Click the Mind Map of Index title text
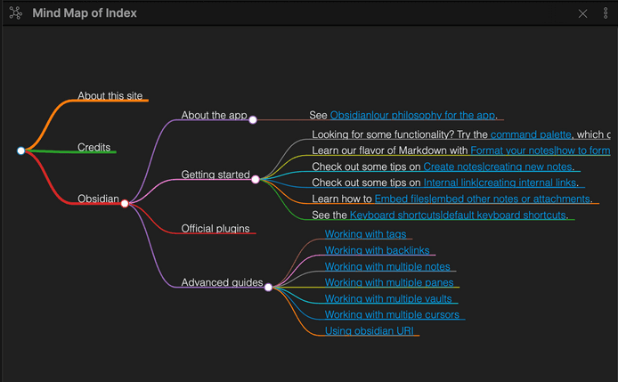Viewport: 618px width, 382px height. tap(85, 13)
